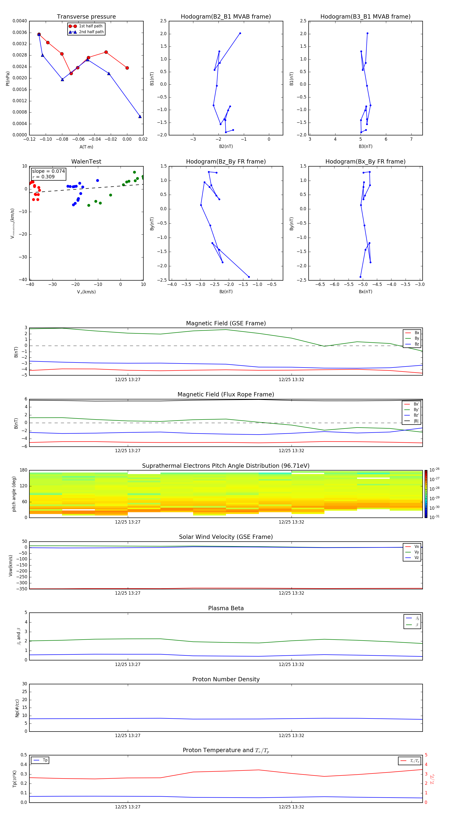Click the 180 tick on pitch angle axis
Viewport: 452px width, 829px height.
pos(24,470)
